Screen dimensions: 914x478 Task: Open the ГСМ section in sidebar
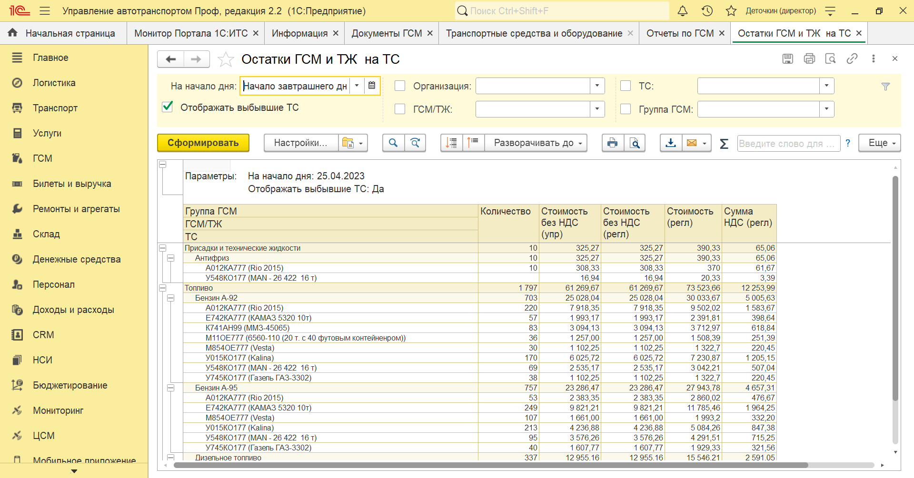(42, 158)
